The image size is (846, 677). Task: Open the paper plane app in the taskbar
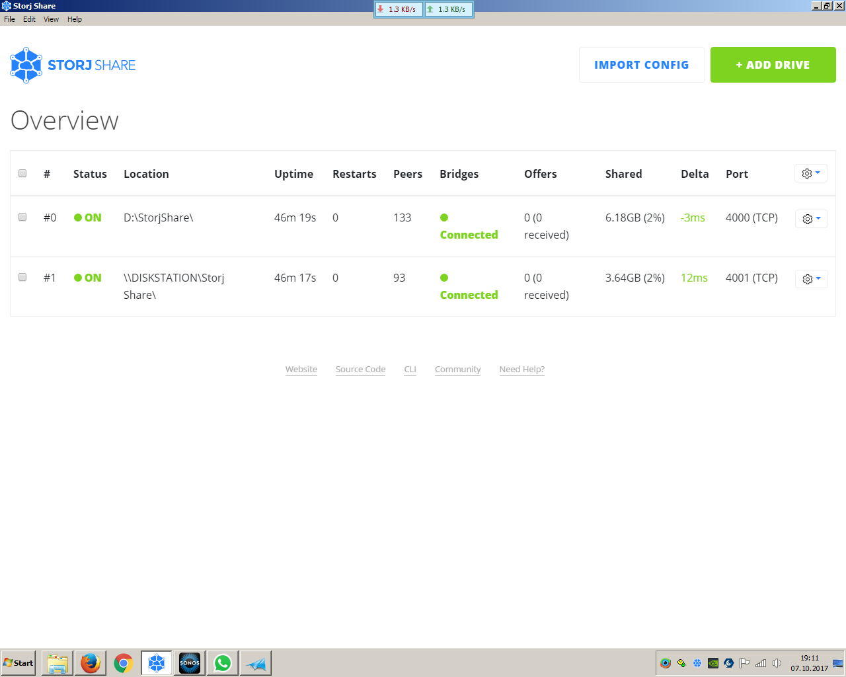coord(256,663)
